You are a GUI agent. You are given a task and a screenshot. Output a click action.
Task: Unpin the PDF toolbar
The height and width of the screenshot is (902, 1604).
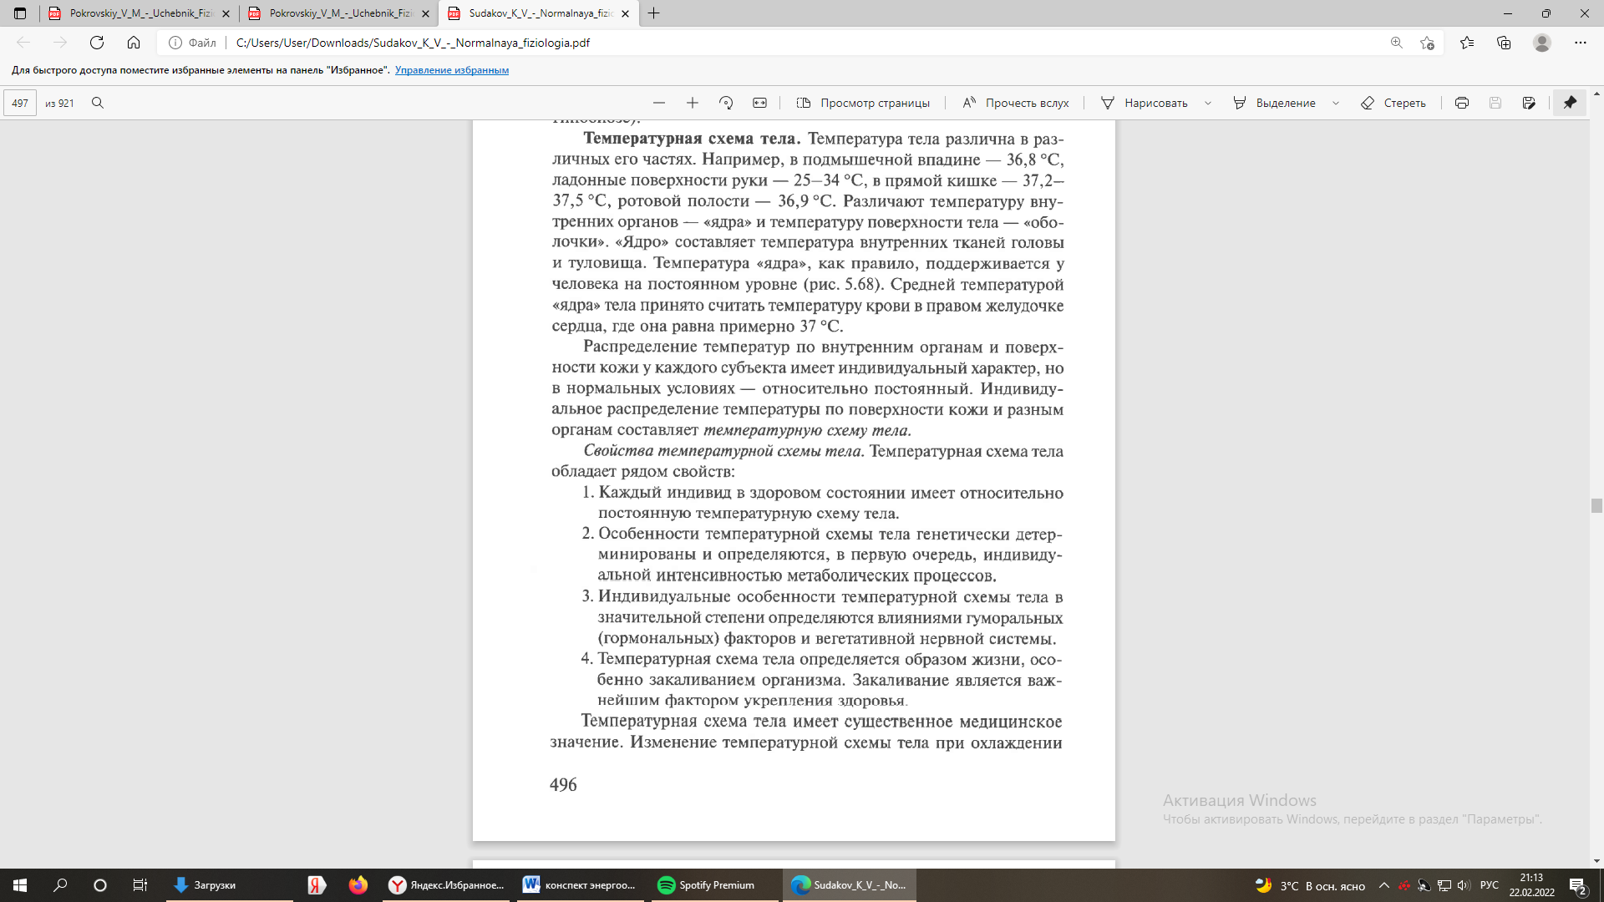[x=1571, y=103]
